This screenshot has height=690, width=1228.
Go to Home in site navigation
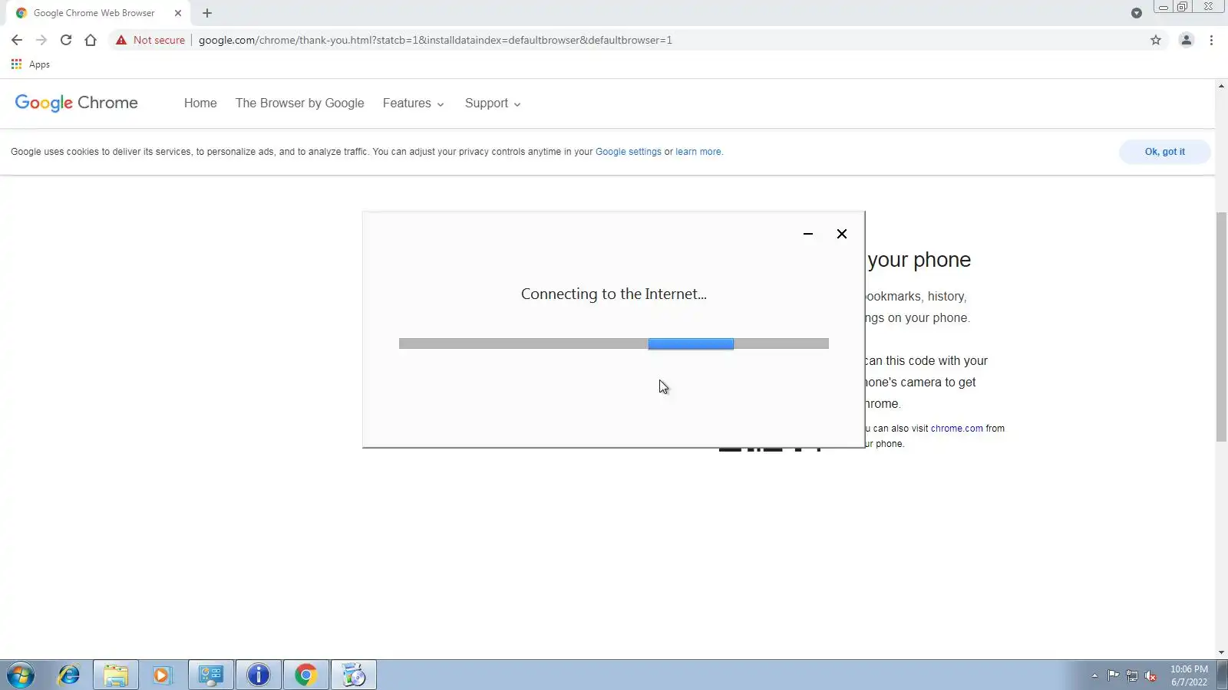200,103
